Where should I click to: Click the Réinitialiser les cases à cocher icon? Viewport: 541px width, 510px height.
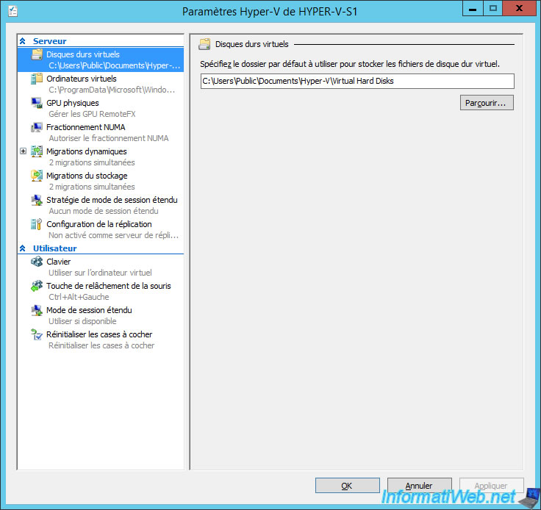[x=37, y=334]
